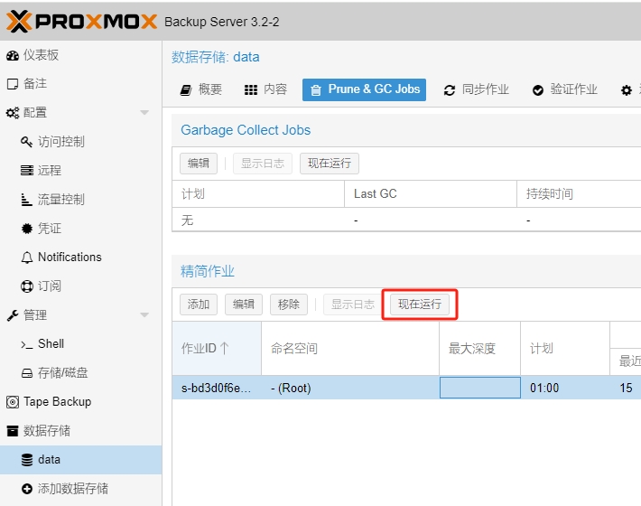Select the s-bd3d0f6e prune job row
Image resolution: width=641 pixels, height=506 pixels.
tap(215, 388)
